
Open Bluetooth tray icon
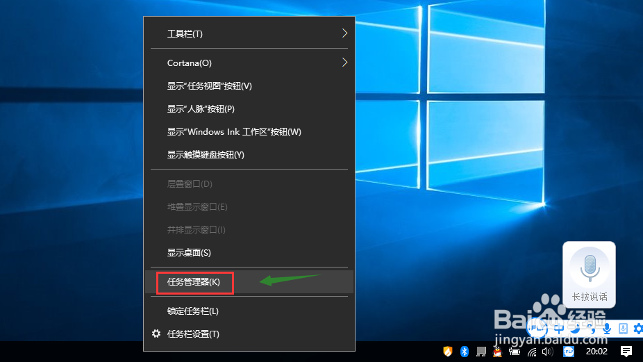[x=465, y=352]
